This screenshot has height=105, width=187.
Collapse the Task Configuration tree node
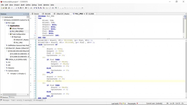tap(9, 34)
